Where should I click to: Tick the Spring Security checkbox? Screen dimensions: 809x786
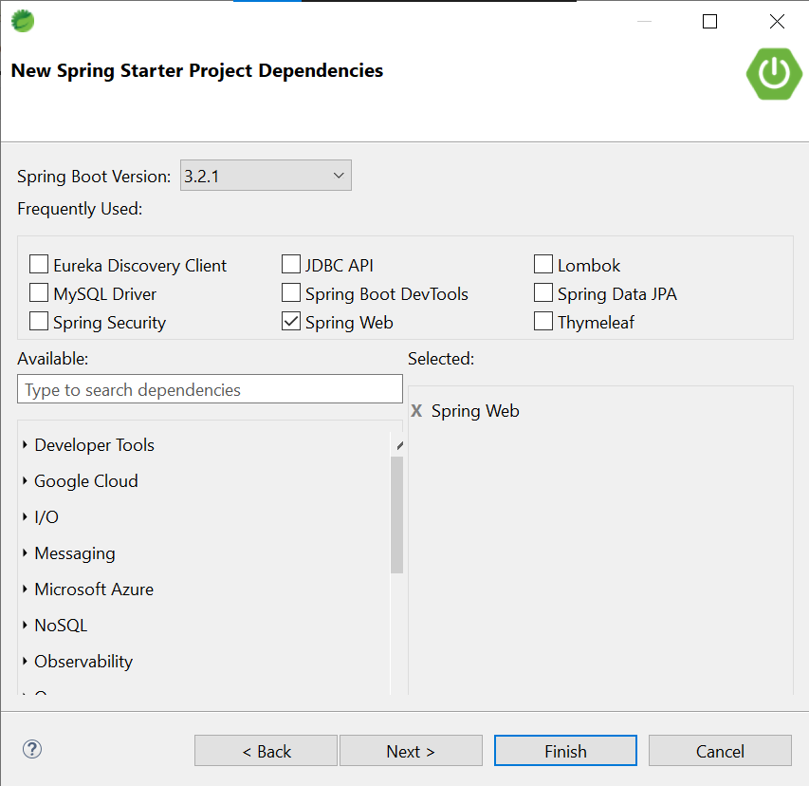pos(39,321)
